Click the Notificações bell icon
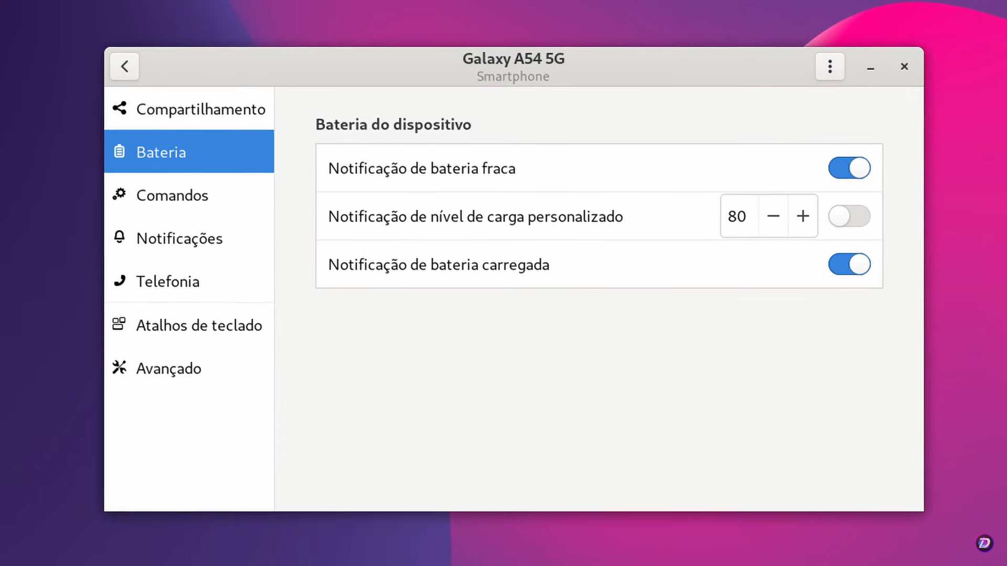 pos(120,238)
